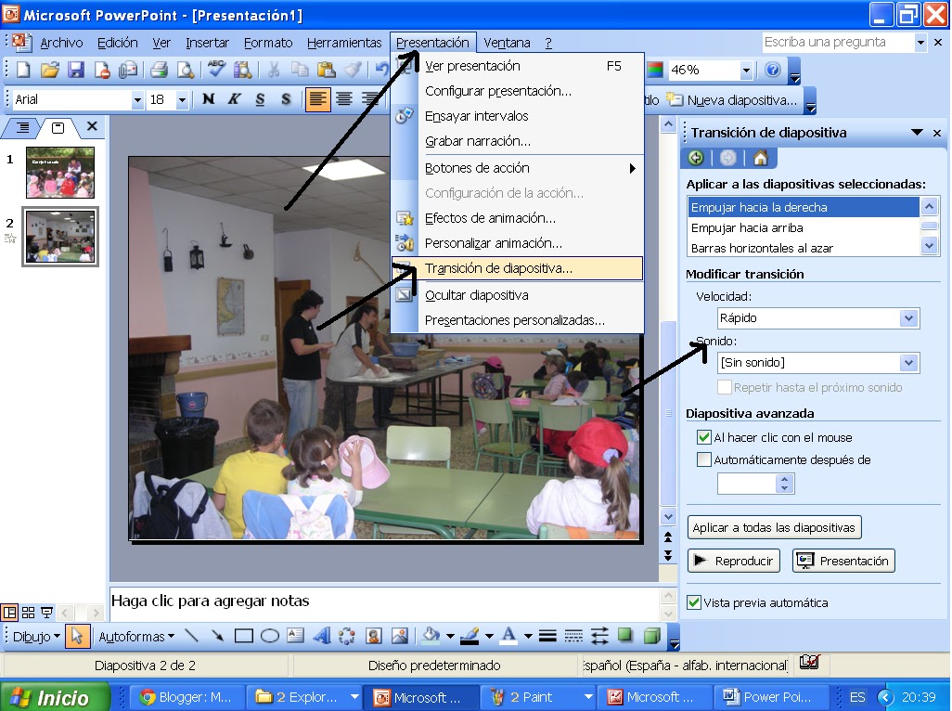Select slide 1 thumbnail
952x711 pixels.
coord(60,173)
